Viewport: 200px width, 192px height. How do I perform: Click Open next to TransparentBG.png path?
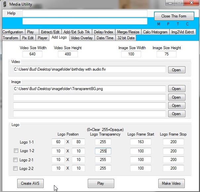[x=177, y=88]
